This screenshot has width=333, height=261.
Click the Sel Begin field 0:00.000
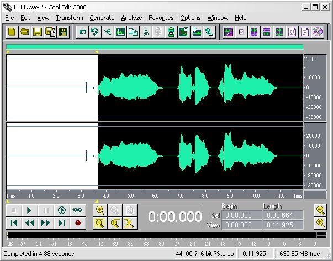pos(242,215)
